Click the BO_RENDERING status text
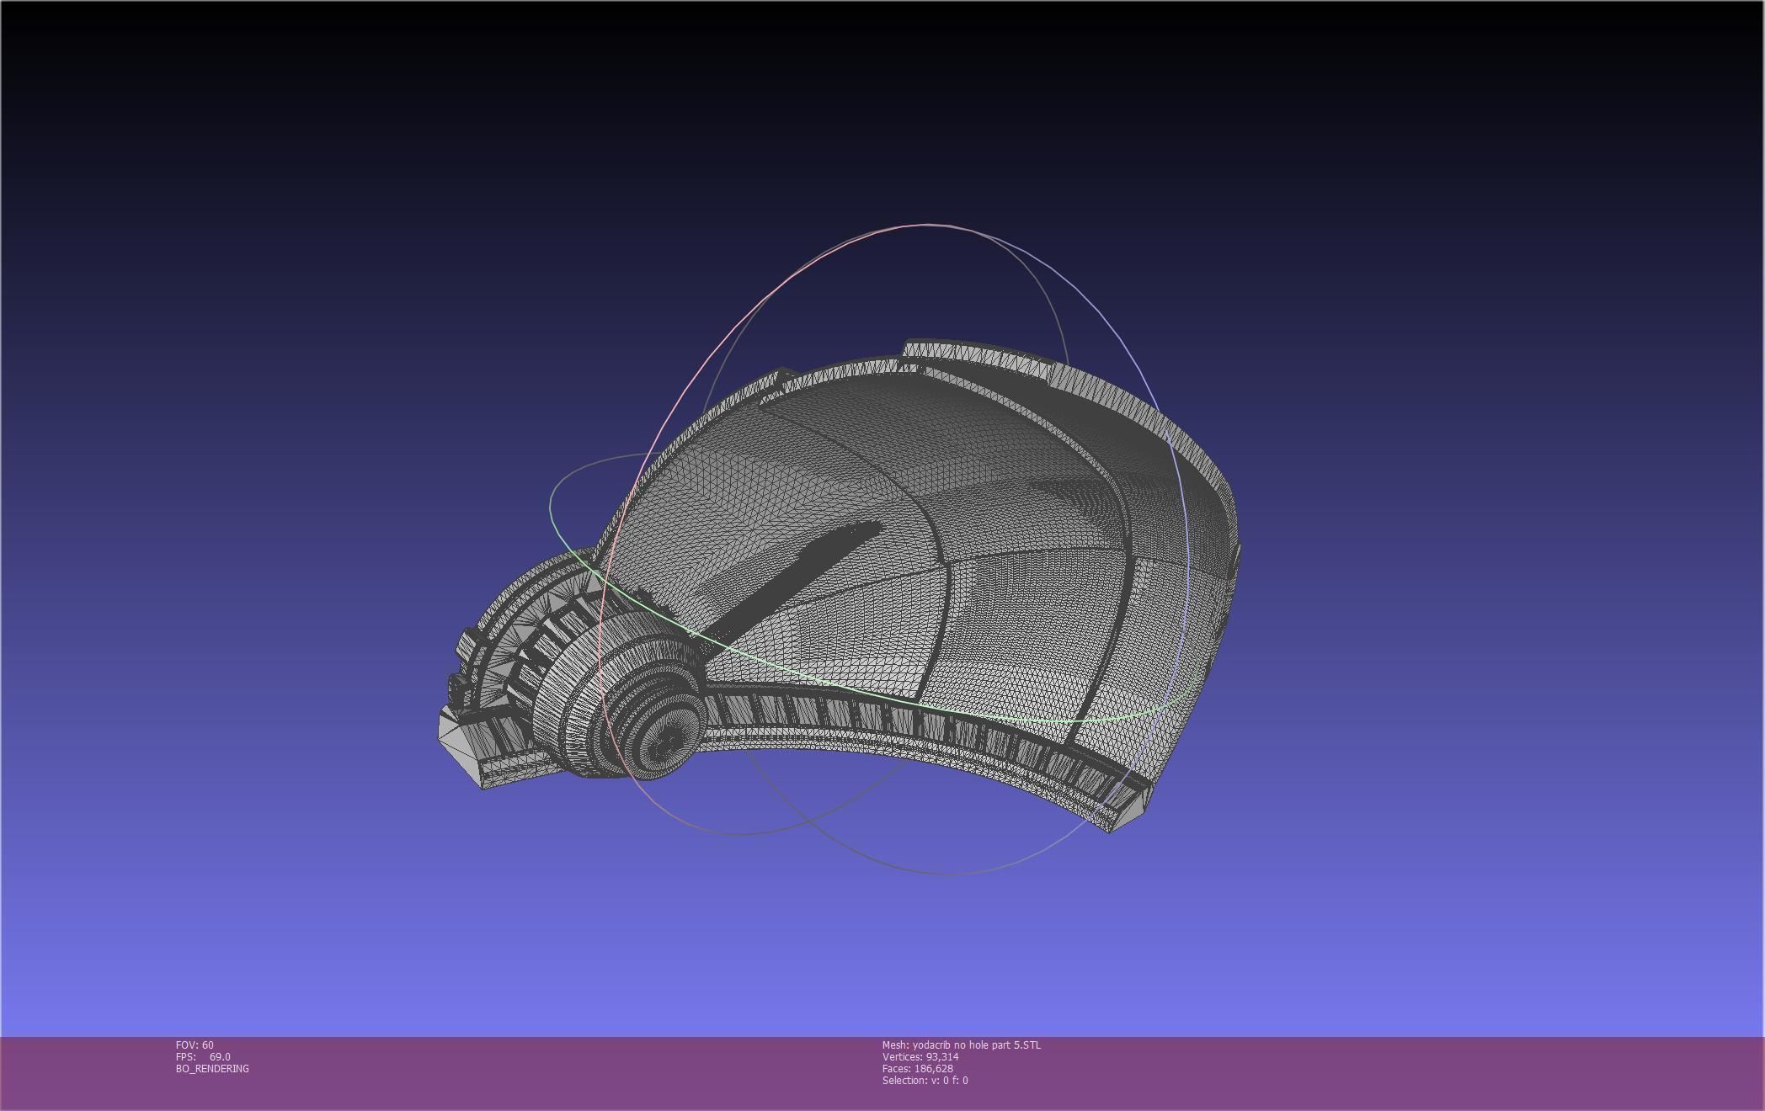Image resolution: width=1765 pixels, height=1111 pixels. pos(212,1068)
